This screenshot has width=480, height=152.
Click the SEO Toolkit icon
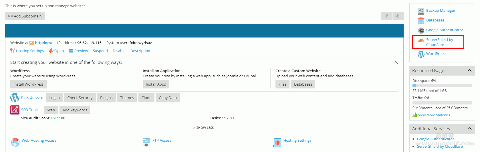click(x=15, y=110)
